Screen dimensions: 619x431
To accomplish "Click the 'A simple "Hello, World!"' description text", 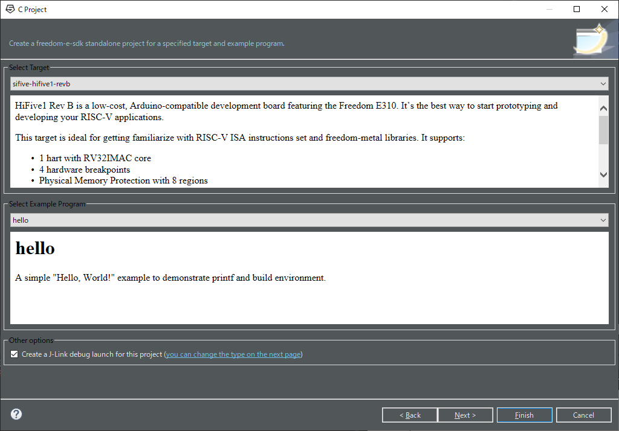I will click(x=170, y=278).
